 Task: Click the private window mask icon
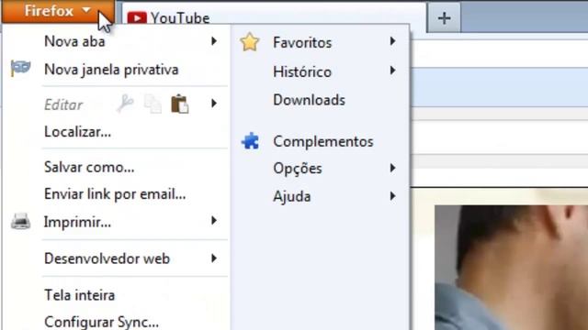[20, 69]
